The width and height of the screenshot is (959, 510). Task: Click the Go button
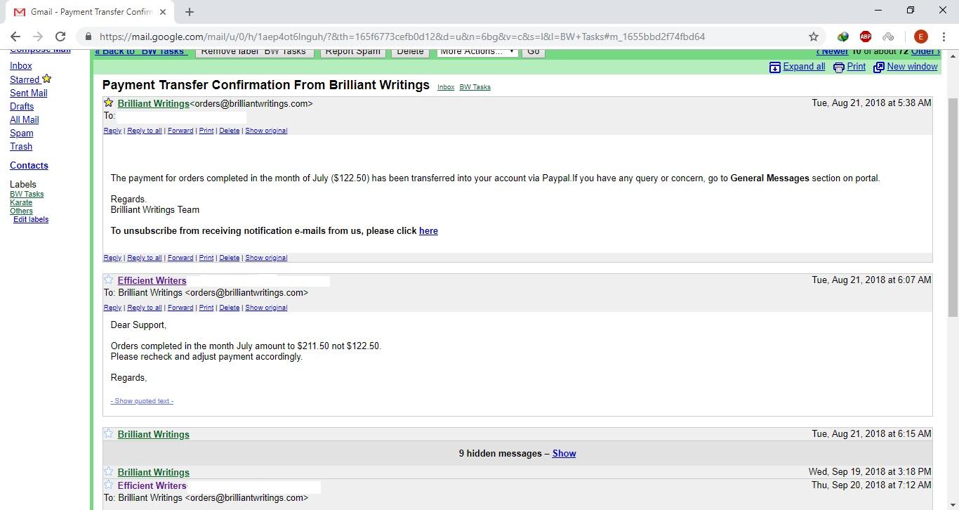click(x=534, y=51)
